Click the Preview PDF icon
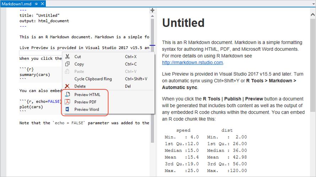This screenshot has width=316, height=177. pos(67,102)
